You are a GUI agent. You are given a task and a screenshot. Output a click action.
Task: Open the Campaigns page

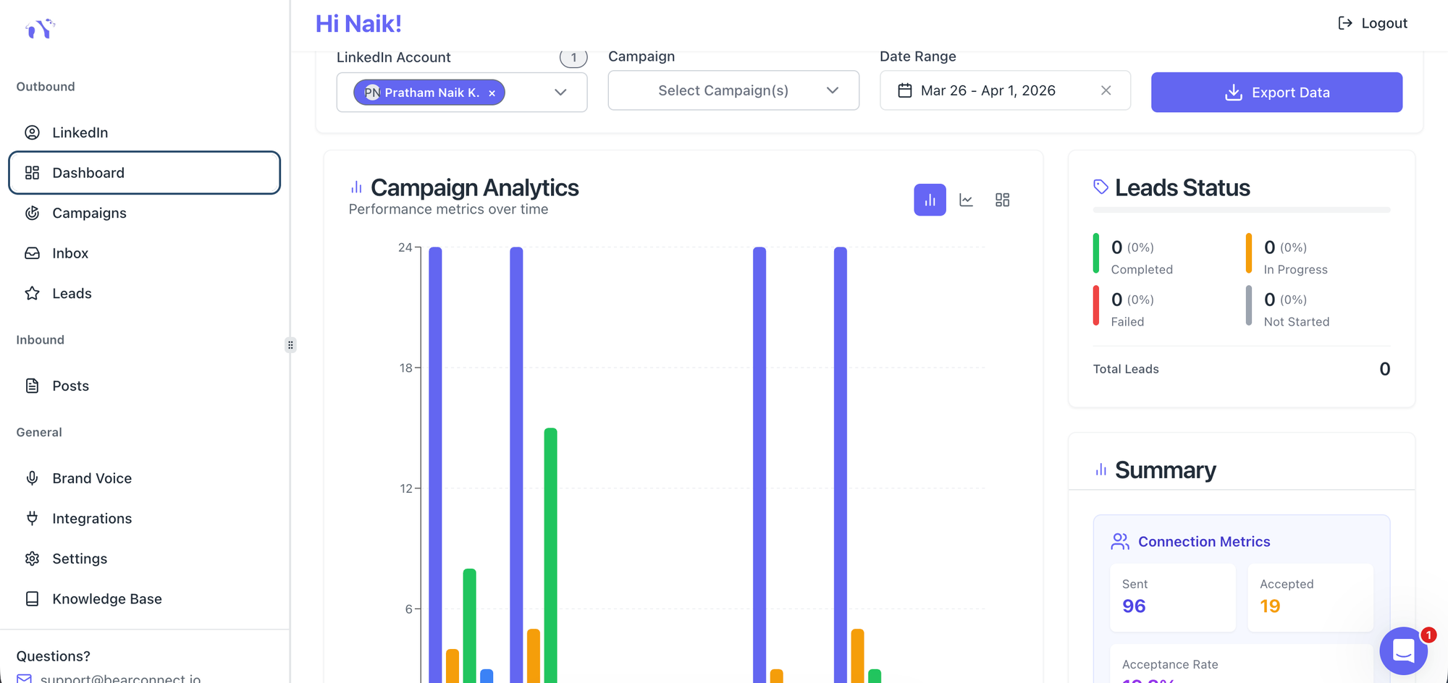click(x=89, y=213)
